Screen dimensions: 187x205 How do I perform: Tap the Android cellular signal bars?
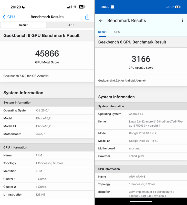[168, 7]
